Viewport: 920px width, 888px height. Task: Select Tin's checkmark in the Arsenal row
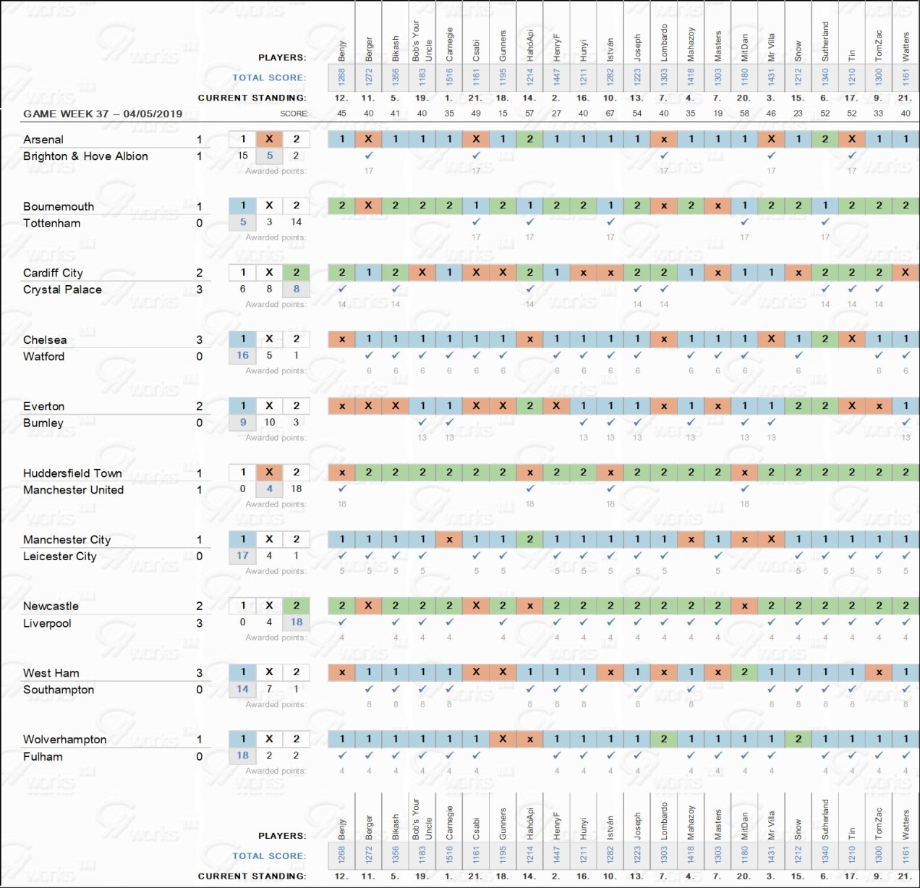[852, 155]
